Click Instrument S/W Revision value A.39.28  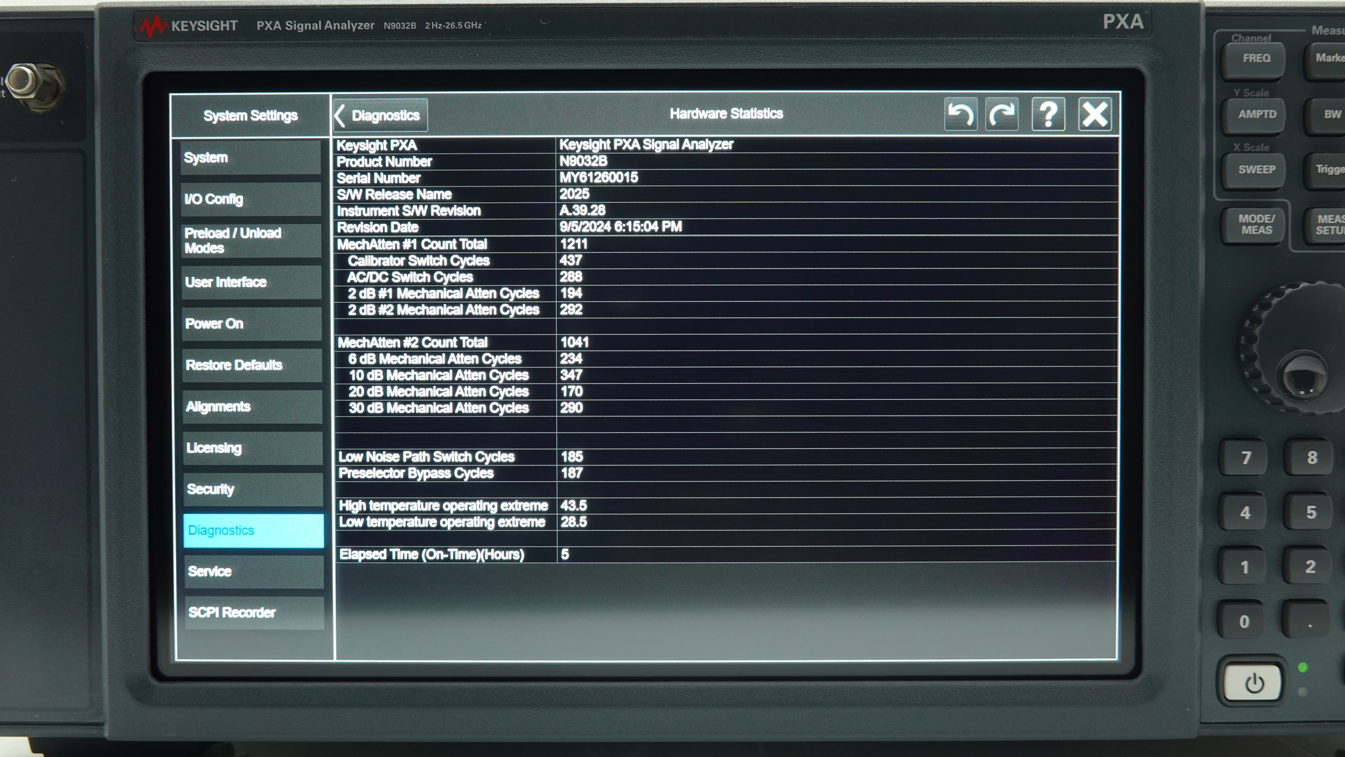coord(583,210)
